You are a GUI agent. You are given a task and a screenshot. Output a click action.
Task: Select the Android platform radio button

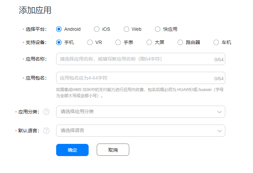click(59, 29)
